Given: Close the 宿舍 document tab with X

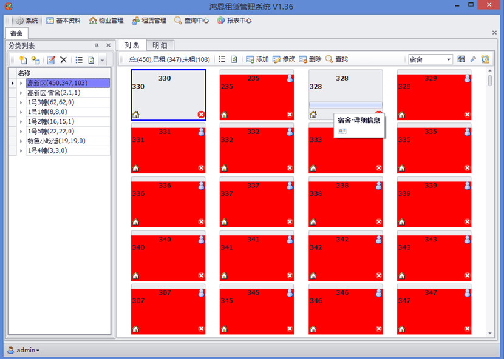Looking at the screenshot, I should click(x=494, y=32).
